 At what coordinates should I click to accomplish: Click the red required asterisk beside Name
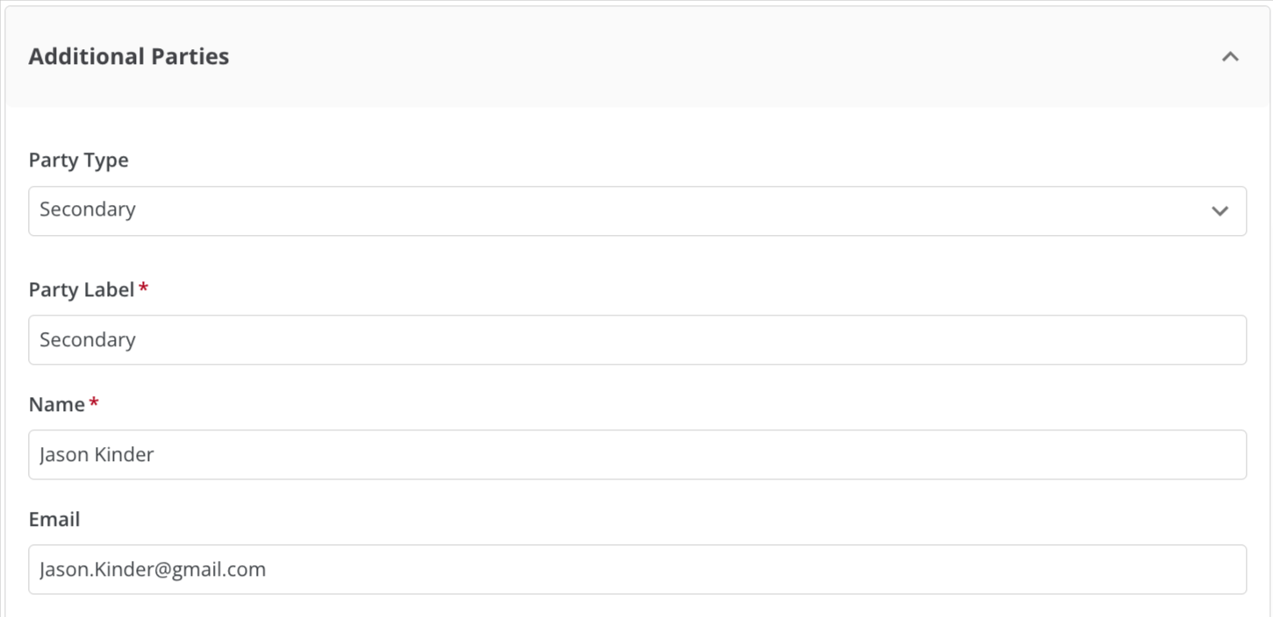[94, 402]
